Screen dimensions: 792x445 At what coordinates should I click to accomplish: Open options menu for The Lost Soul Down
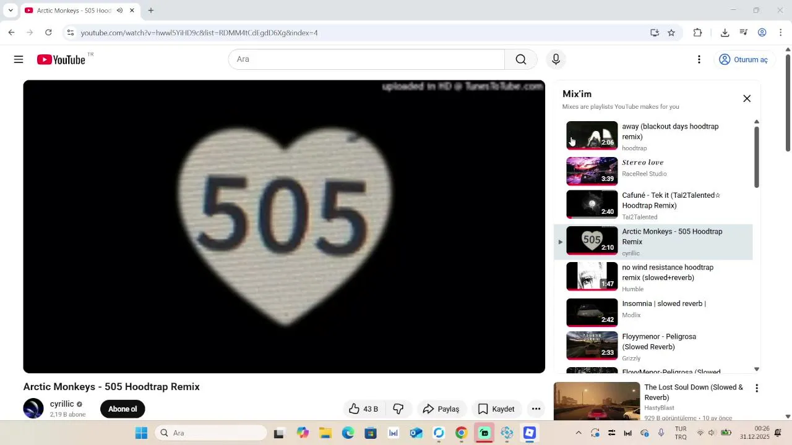[x=757, y=388]
